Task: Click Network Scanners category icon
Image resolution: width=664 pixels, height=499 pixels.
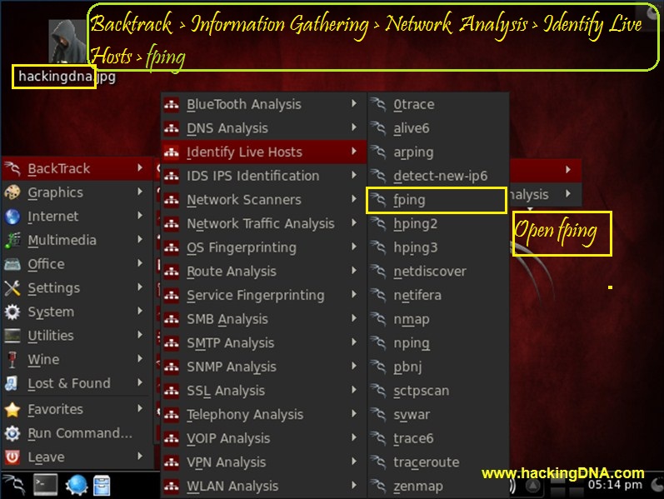Action: pyautogui.click(x=172, y=199)
